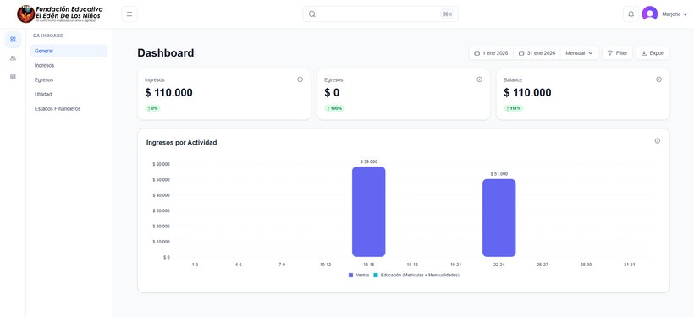Click the calendar icon beside 1 ene 2026
This screenshot has width=694, height=317.
coord(476,53)
